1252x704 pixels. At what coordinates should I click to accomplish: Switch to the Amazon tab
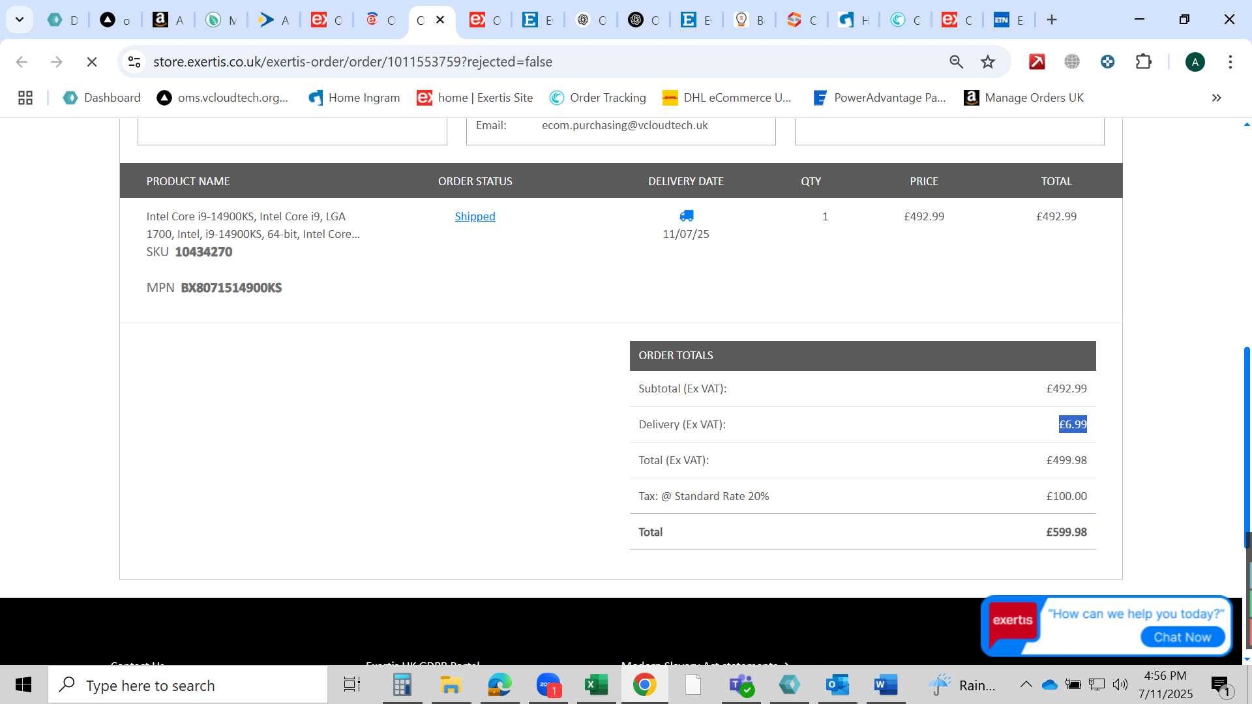click(x=168, y=20)
